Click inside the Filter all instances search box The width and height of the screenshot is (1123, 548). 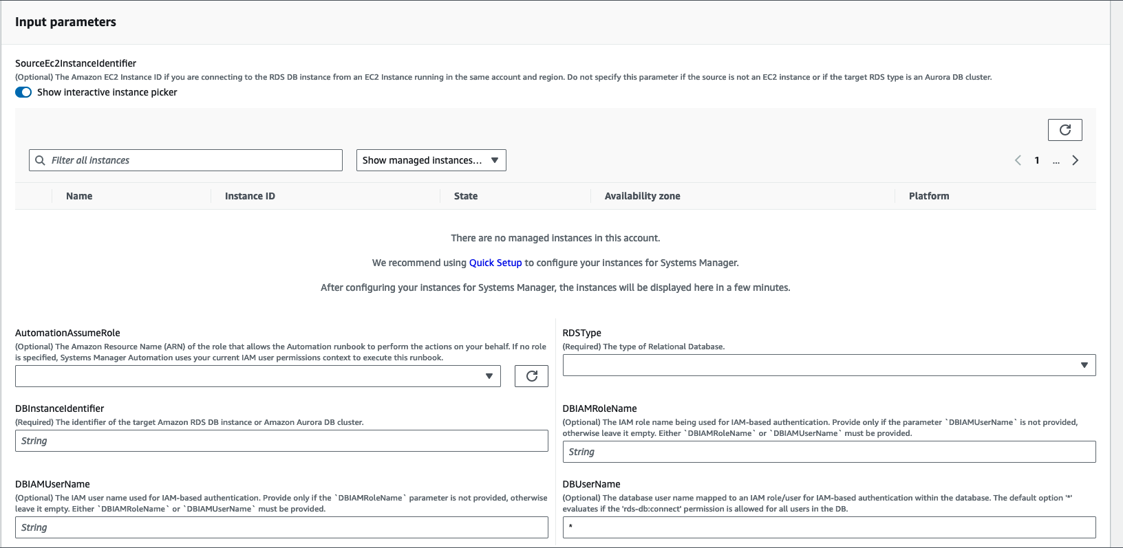186,160
